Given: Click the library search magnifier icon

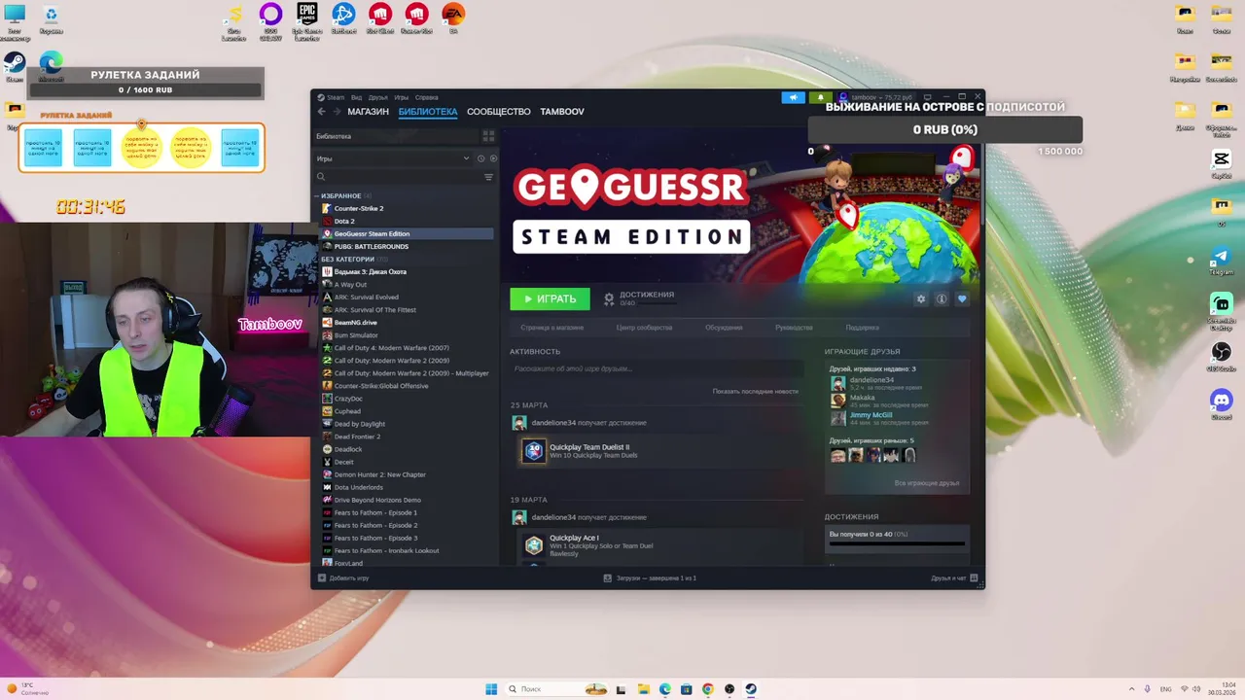Looking at the screenshot, I should [x=321, y=177].
